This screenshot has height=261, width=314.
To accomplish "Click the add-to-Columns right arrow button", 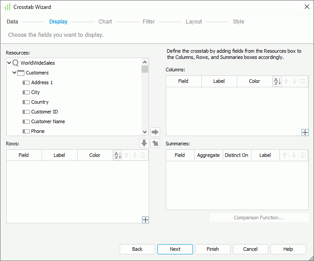I will (x=155, y=132).
